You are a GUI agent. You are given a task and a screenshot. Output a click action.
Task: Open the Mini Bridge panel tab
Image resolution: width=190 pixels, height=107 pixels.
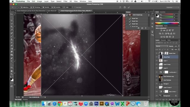[x=18, y=100]
